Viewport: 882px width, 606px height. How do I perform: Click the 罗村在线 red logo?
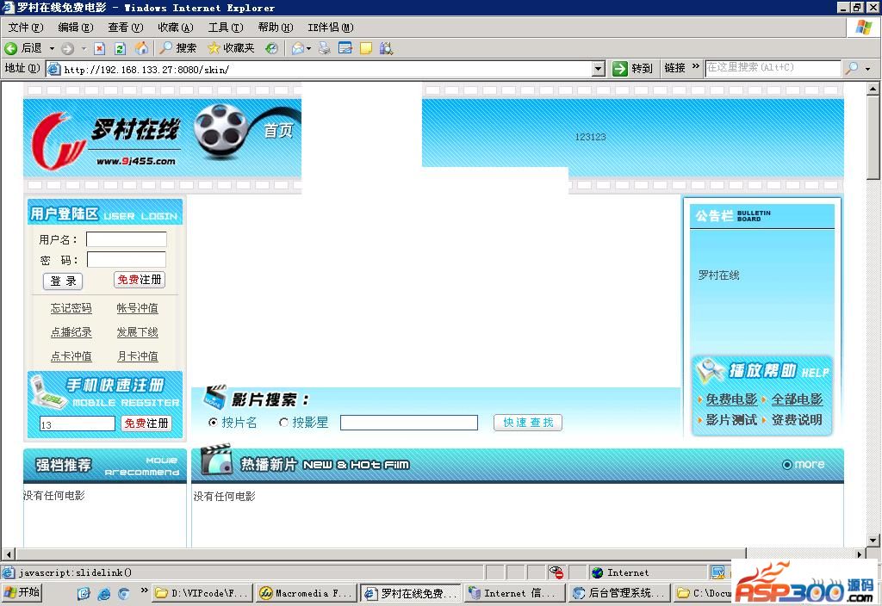tap(57, 140)
